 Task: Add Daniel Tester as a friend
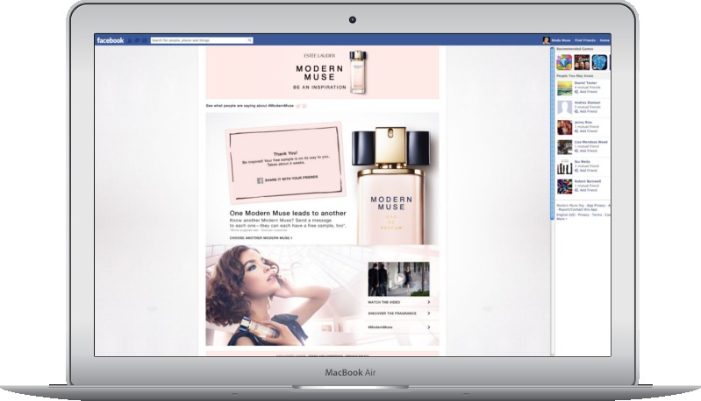click(586, 92)
